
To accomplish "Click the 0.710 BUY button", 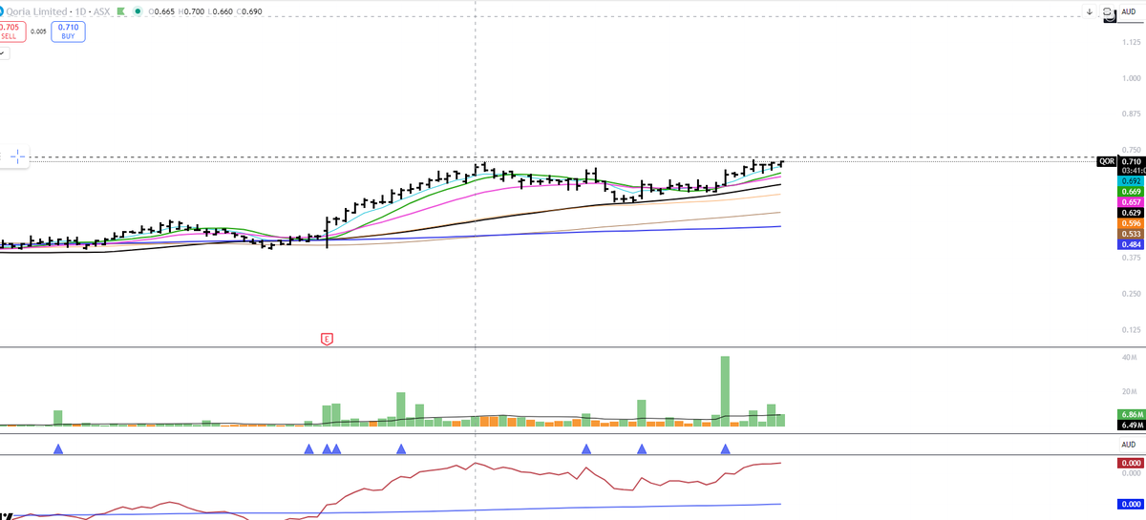I will pyautogui.click(x=68, y=31).
